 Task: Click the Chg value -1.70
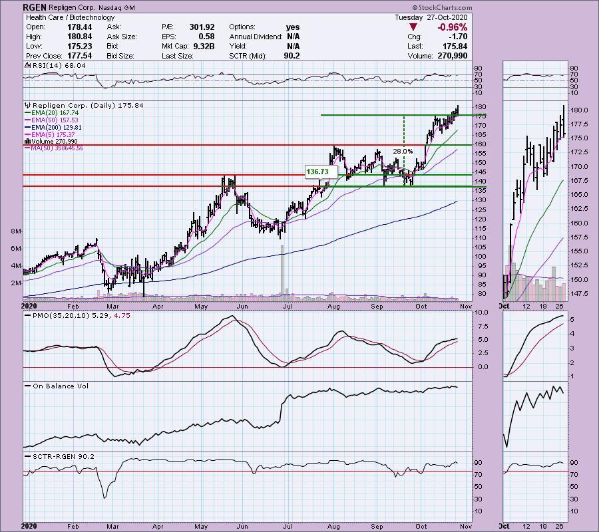point(459,37)
